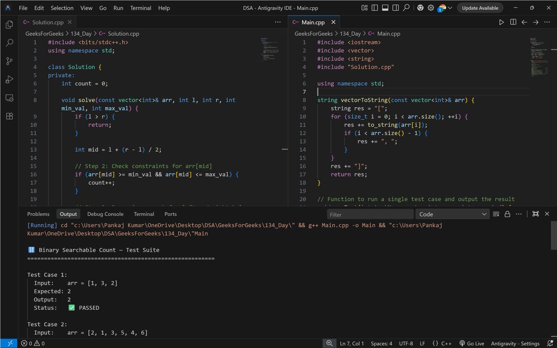Viewport: 557px width, 348px height.
Task: Click GeeksForGeeks in the Solution.cpp breadcrumb
Action: [45, 34]
